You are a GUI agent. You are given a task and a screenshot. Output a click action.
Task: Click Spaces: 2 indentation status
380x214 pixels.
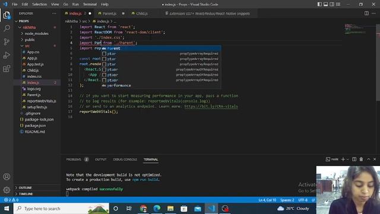pyautogui.click(x=287, y=200)
